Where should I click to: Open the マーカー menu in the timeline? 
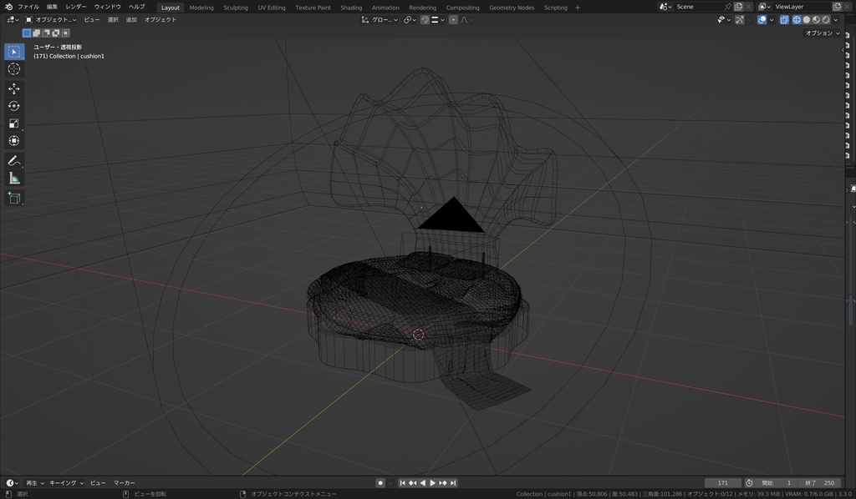(x=125, y=483)
